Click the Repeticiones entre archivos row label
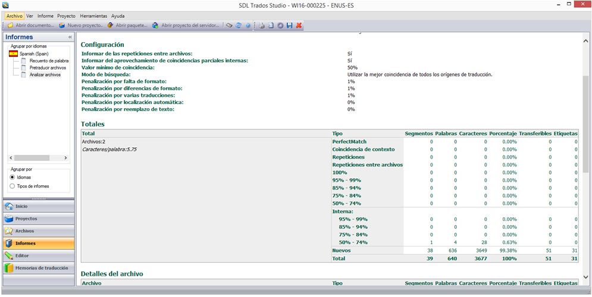Screen dimensions: 592x297 (367, 165)
